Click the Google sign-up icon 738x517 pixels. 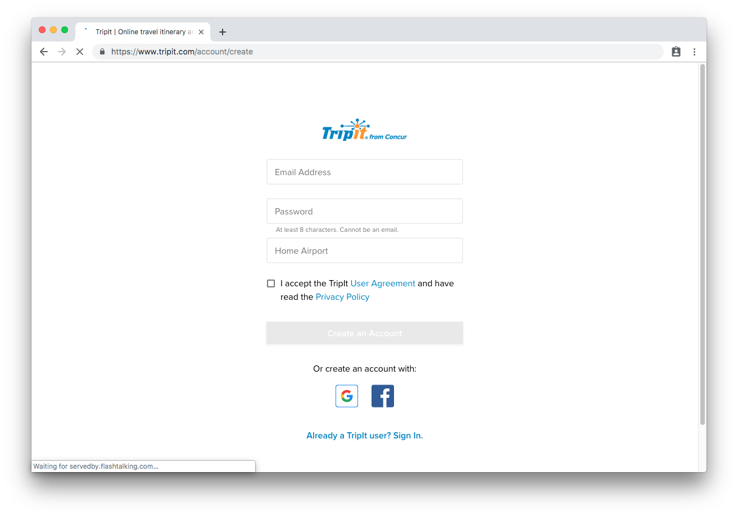pos(347,396)
